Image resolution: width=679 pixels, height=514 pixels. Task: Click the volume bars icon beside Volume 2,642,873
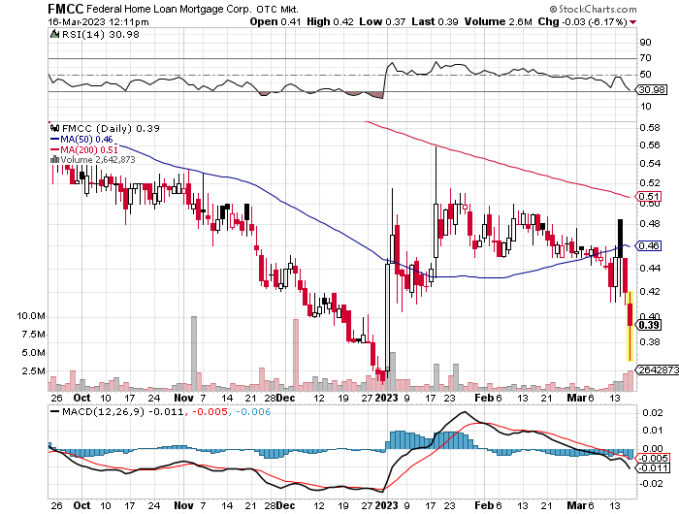(54, 159)
